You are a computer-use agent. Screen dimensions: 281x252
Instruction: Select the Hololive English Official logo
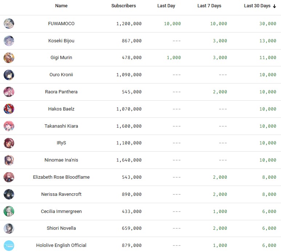(x=9, y=245)
